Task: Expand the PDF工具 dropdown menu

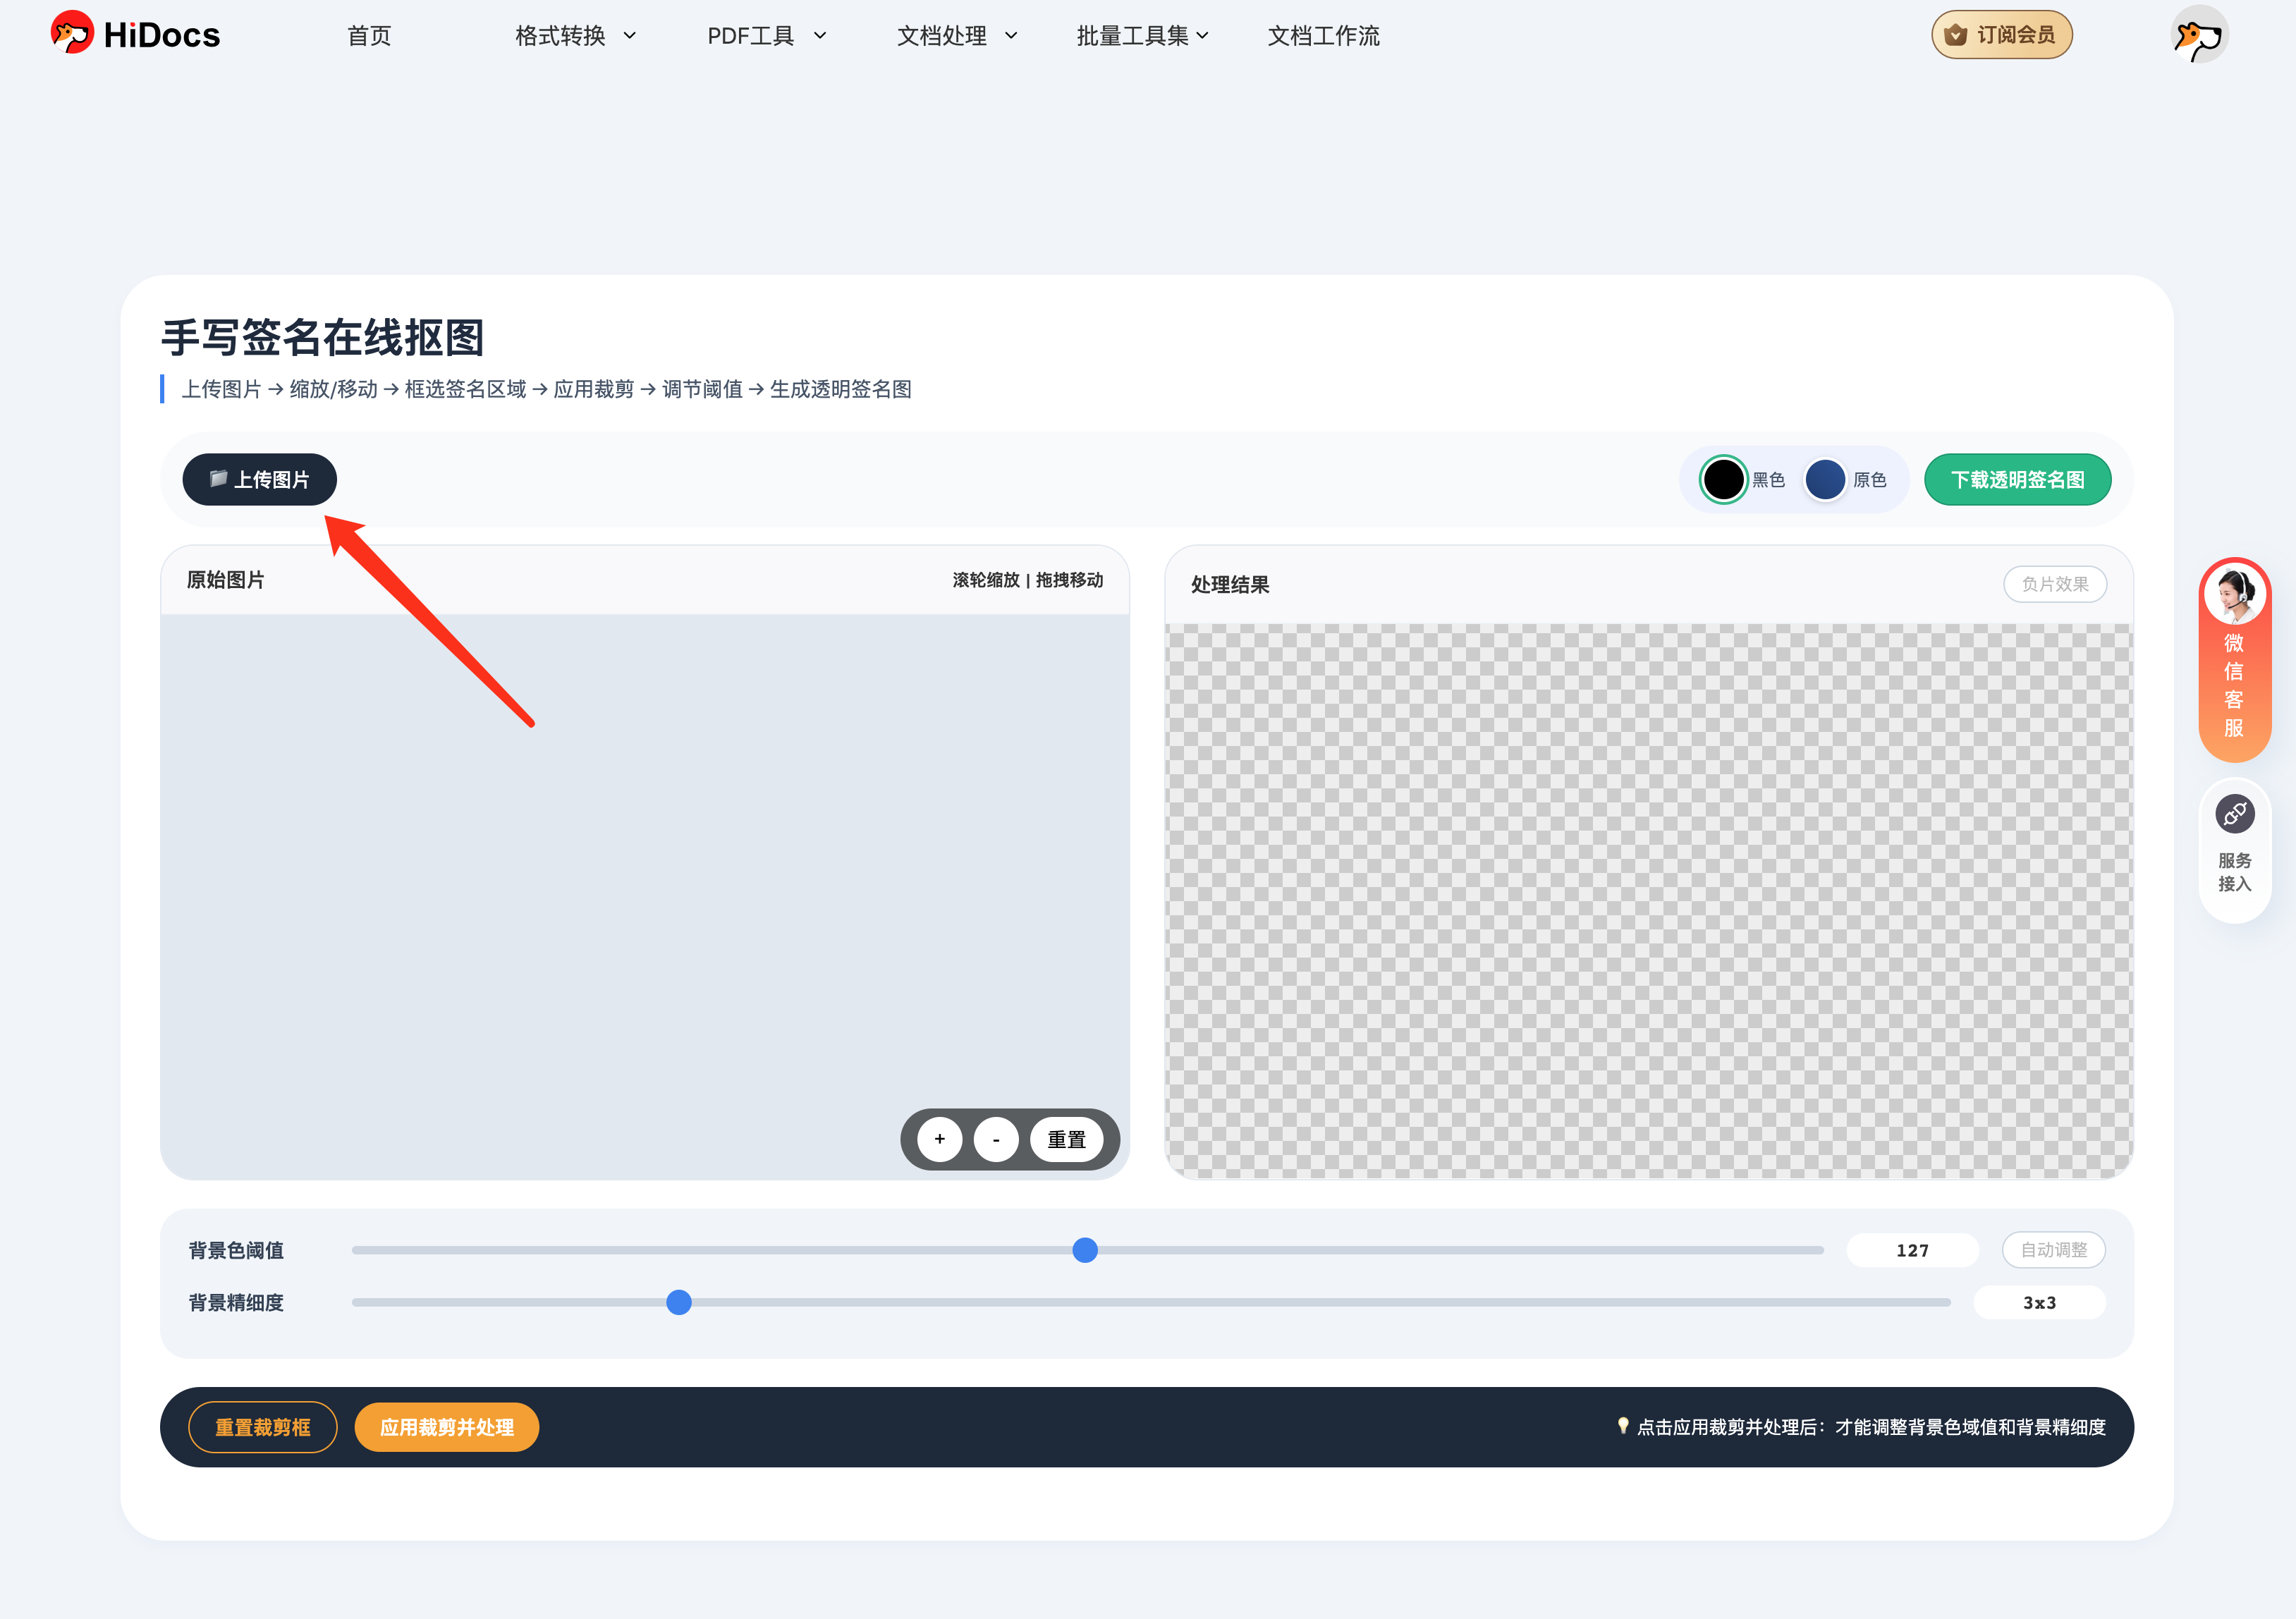Action: tap(766, 36)
